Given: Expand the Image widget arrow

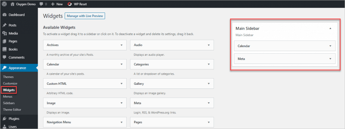Looking at the screenshot, I should (x=121, y=103).
